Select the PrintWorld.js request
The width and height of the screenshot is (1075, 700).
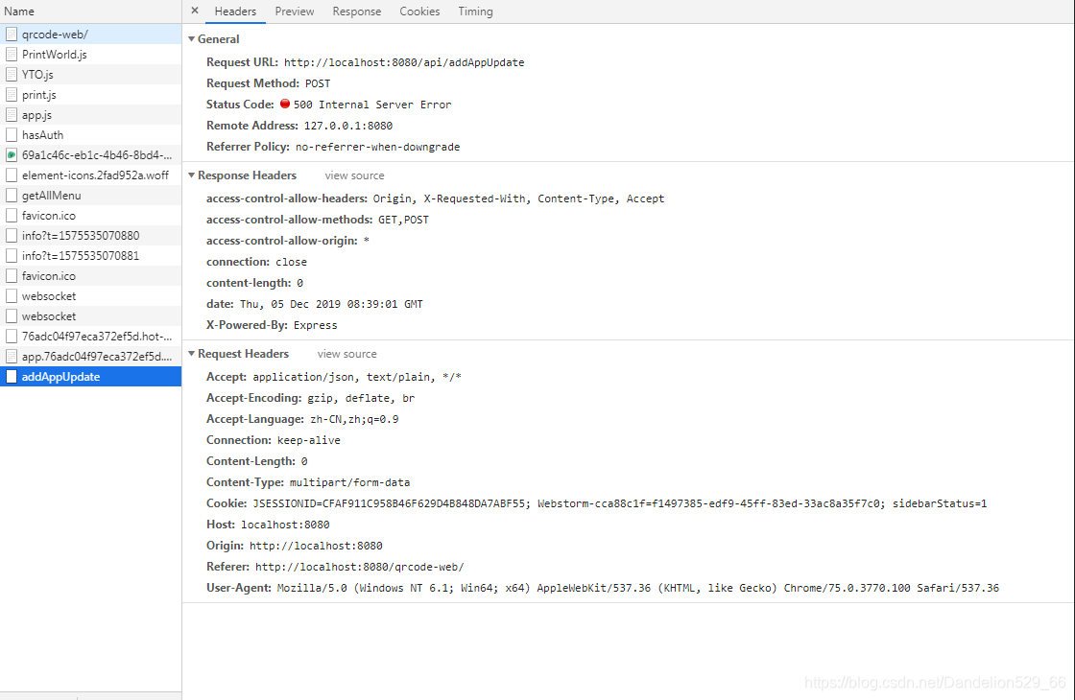(x=90, y=54)
